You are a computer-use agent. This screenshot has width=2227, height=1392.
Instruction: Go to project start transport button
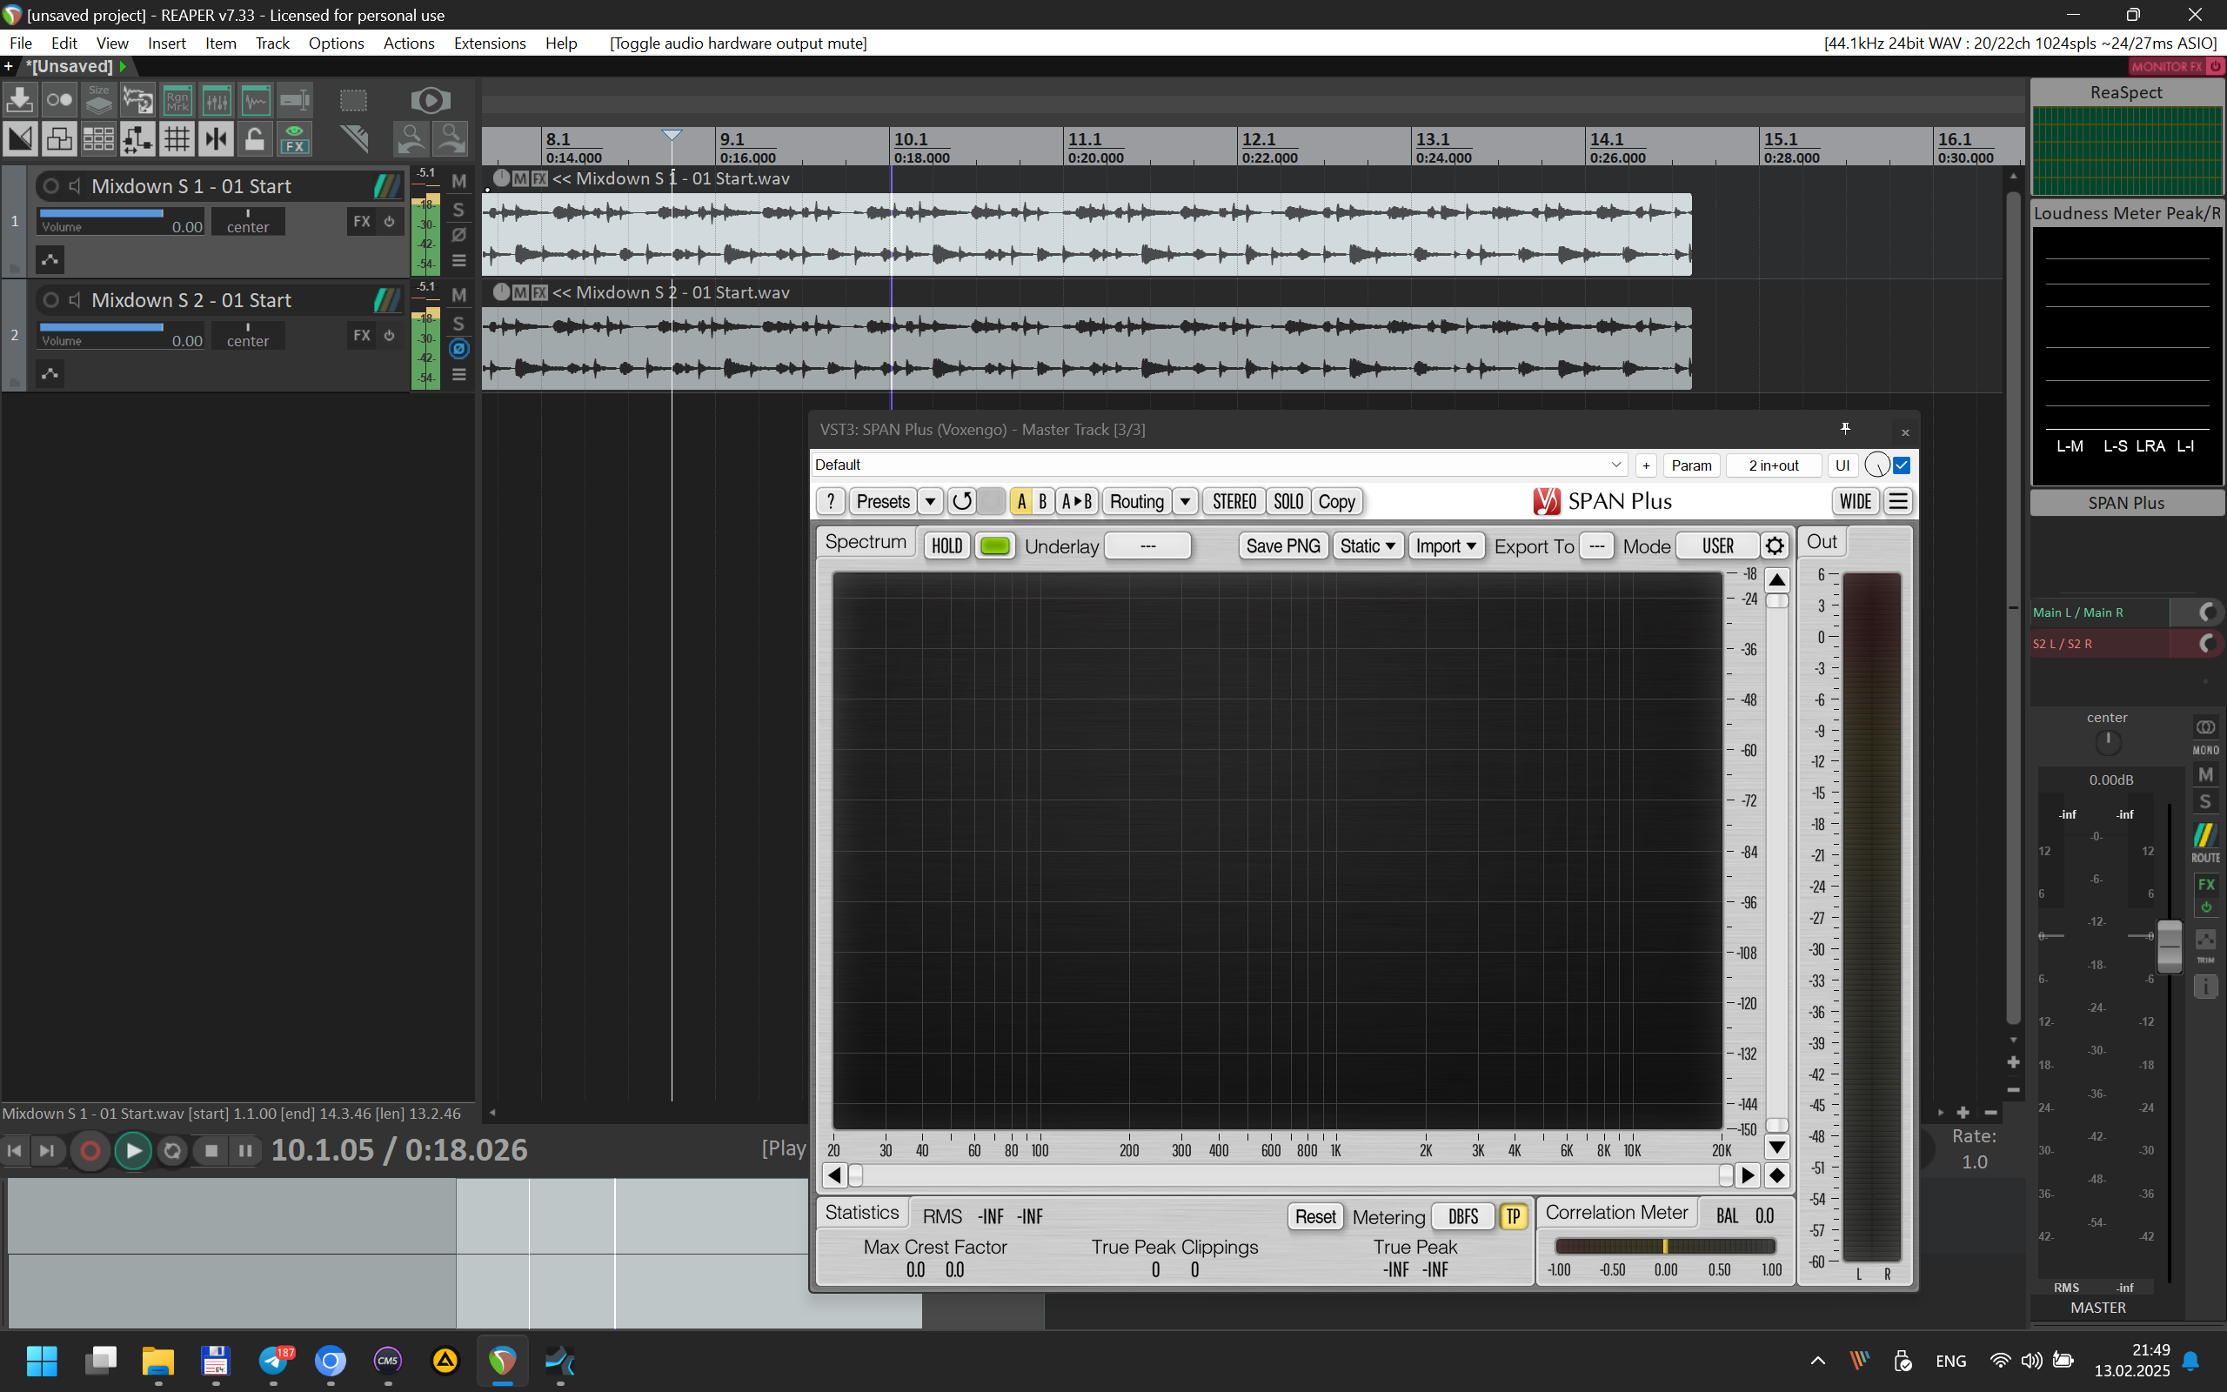[x=16, y=1151]
